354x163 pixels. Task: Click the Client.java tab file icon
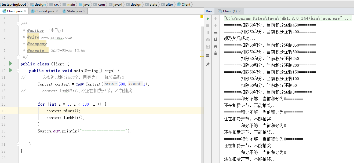pos(4,11)
